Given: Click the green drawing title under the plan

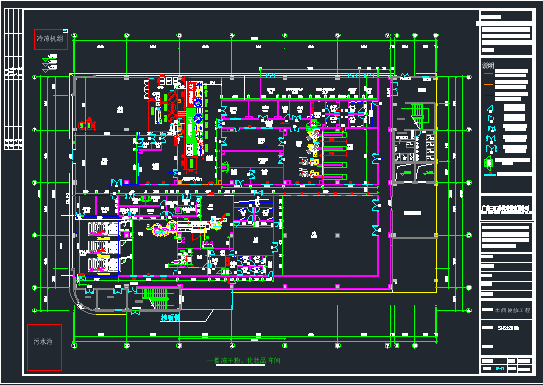Looking at the screenshot, I should tap(244, 361).
